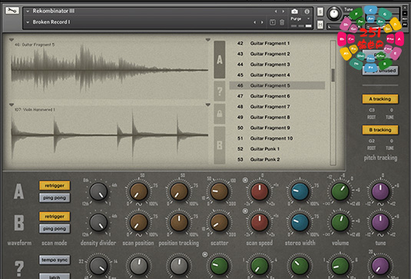Viewport: 411px width, 279px height.
Task: Click the red scan speed knob for B
Action: [260, 223]
